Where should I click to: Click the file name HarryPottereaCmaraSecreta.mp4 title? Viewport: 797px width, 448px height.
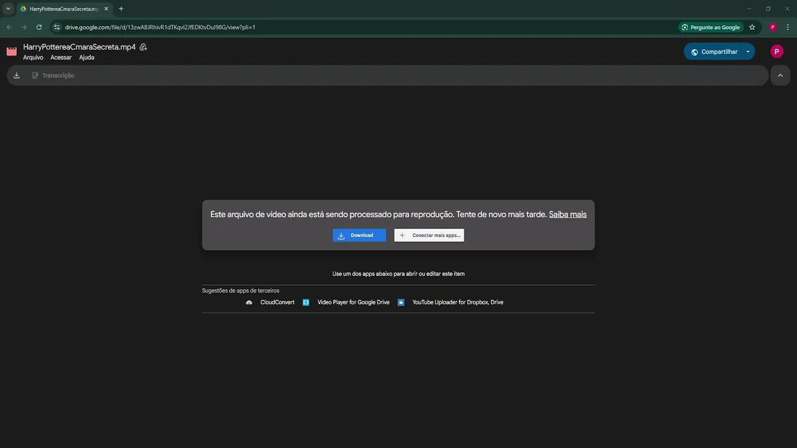[x=79, y=47]
